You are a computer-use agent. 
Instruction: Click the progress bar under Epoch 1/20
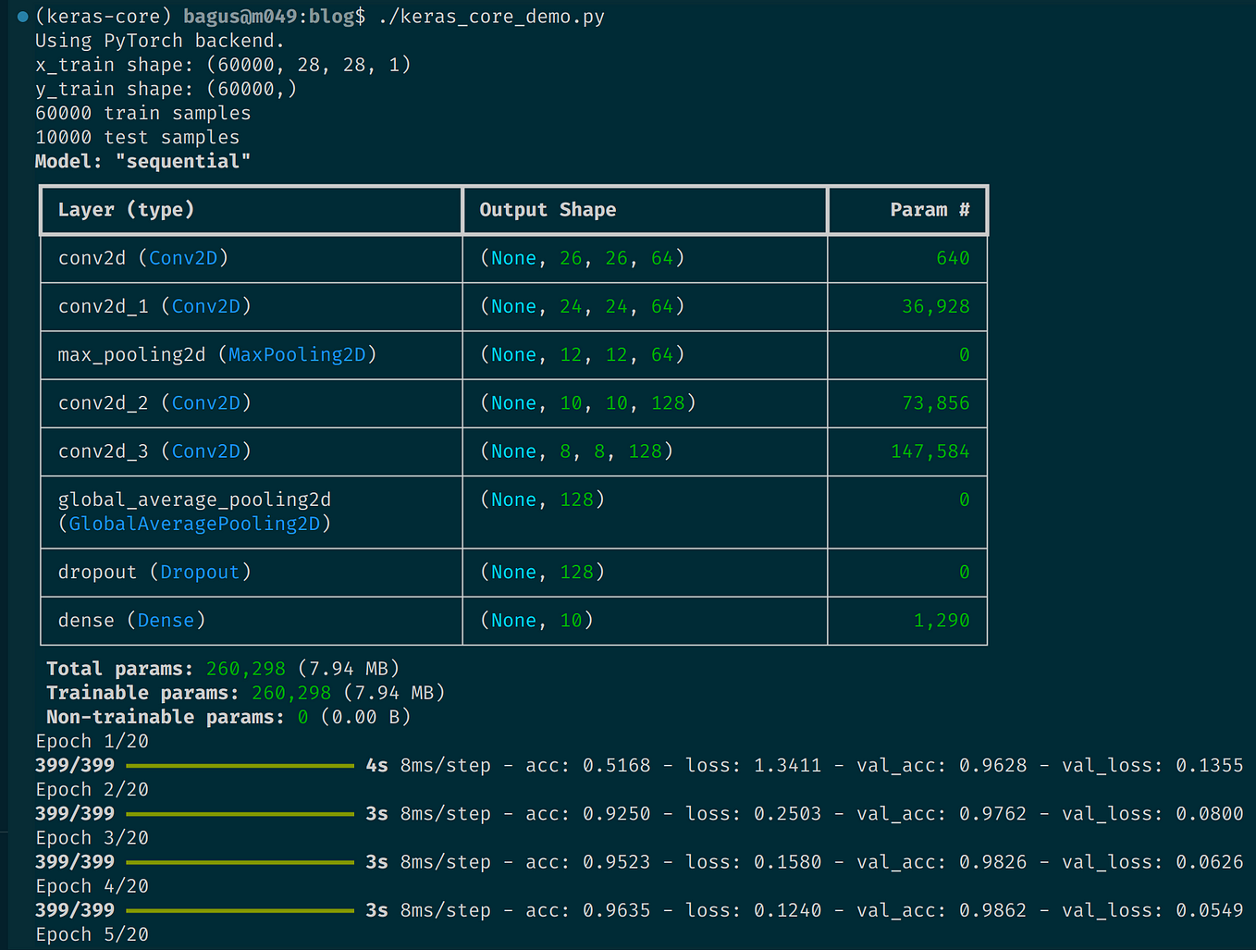[x=240, y=766]
